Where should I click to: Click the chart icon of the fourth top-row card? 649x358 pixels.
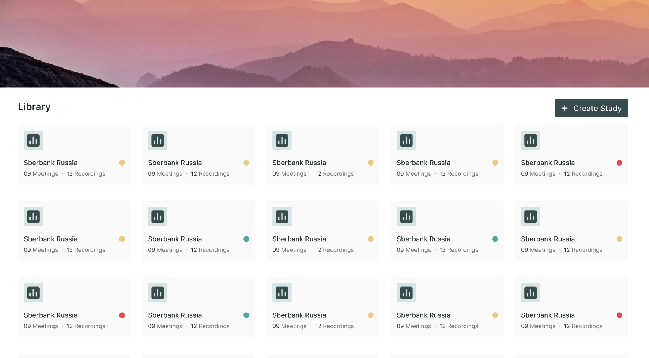tap(406, 140)
